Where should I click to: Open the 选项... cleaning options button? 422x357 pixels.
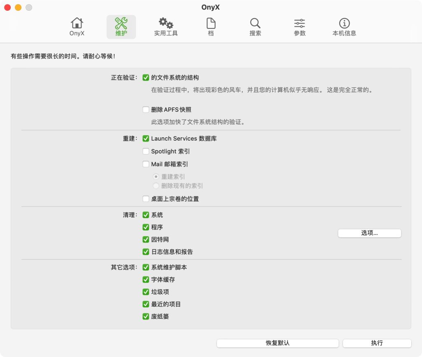[x=370, y=233]
